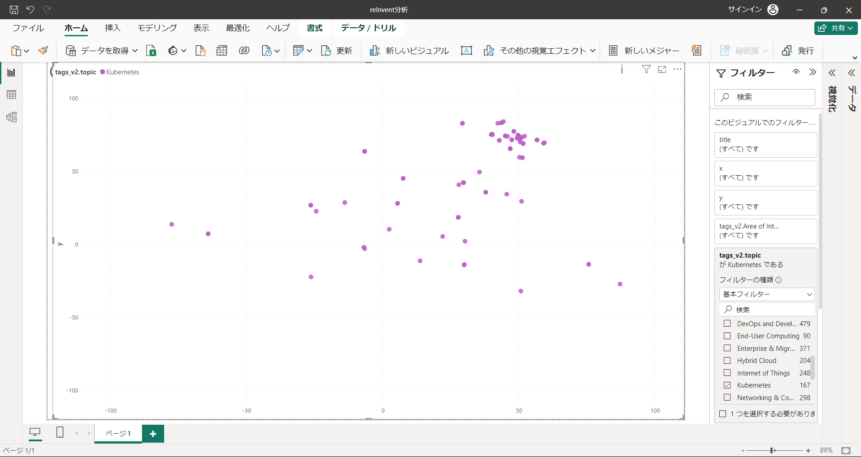861x457 pixels.
Task: Open the report view icon in left sidebar
Action: pyautogui.click(x=12, y=73)
